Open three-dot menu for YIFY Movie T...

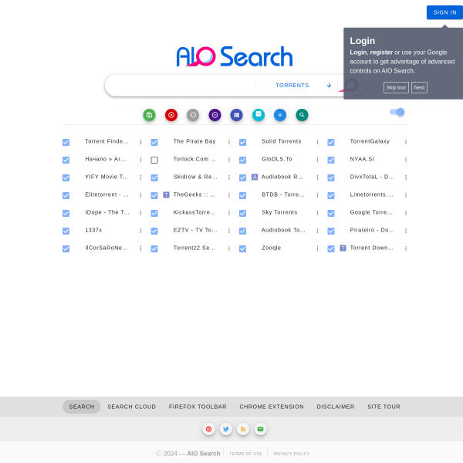(x=141, y=177)
